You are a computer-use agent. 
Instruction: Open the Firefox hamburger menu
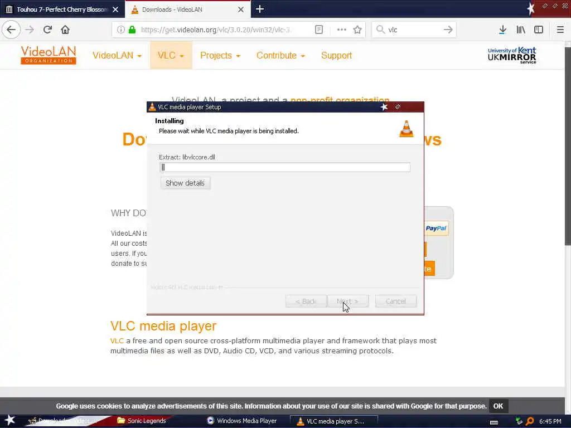pos(560,30)
